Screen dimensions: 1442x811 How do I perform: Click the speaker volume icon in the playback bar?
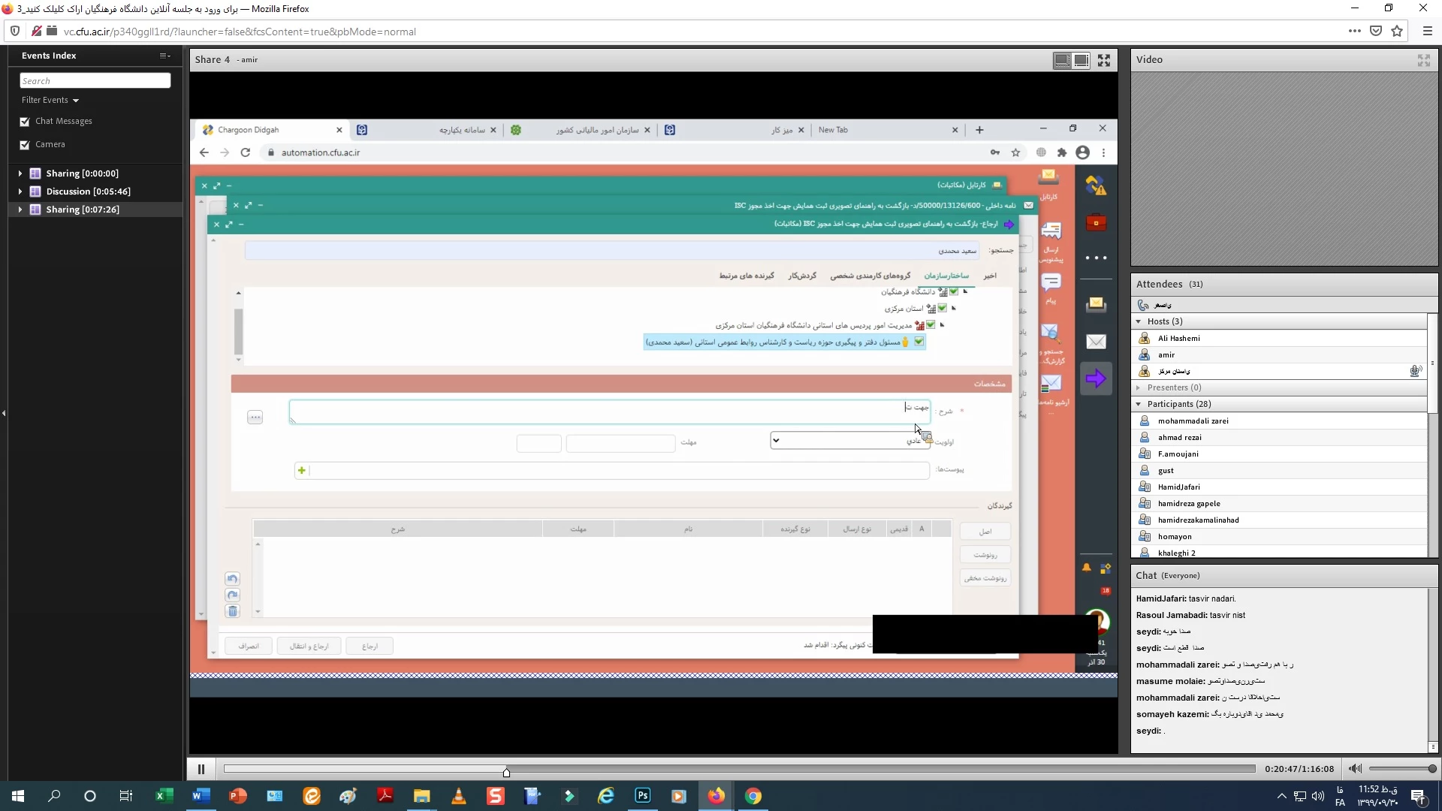tap(1354, 769)
